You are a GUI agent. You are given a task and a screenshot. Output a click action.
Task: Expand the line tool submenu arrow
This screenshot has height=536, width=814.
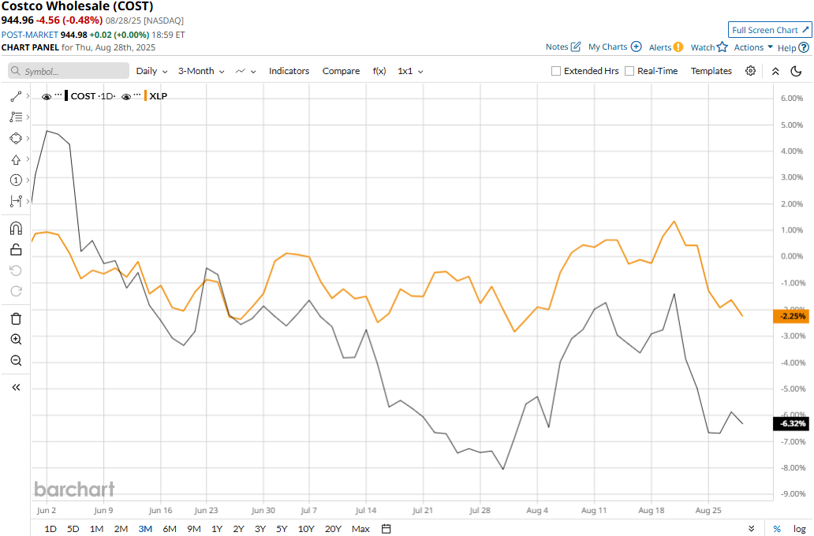[x=28, y=96]
